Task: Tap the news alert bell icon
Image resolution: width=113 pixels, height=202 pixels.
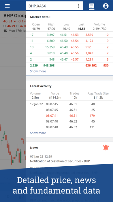Action: [106, 147]
